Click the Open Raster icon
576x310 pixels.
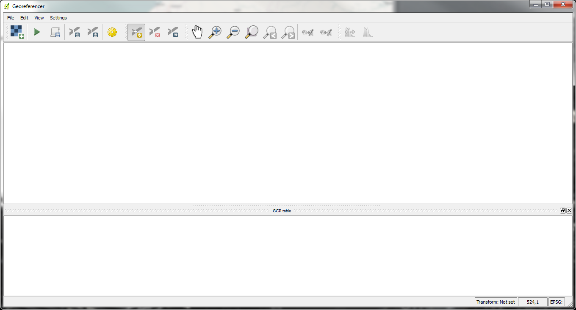[17, 32]
